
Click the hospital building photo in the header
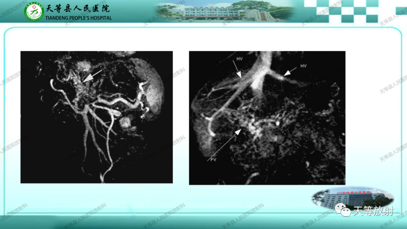225,11
